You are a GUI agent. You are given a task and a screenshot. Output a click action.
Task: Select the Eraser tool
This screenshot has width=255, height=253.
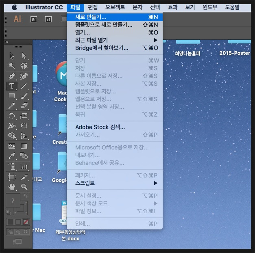point(24,106)
